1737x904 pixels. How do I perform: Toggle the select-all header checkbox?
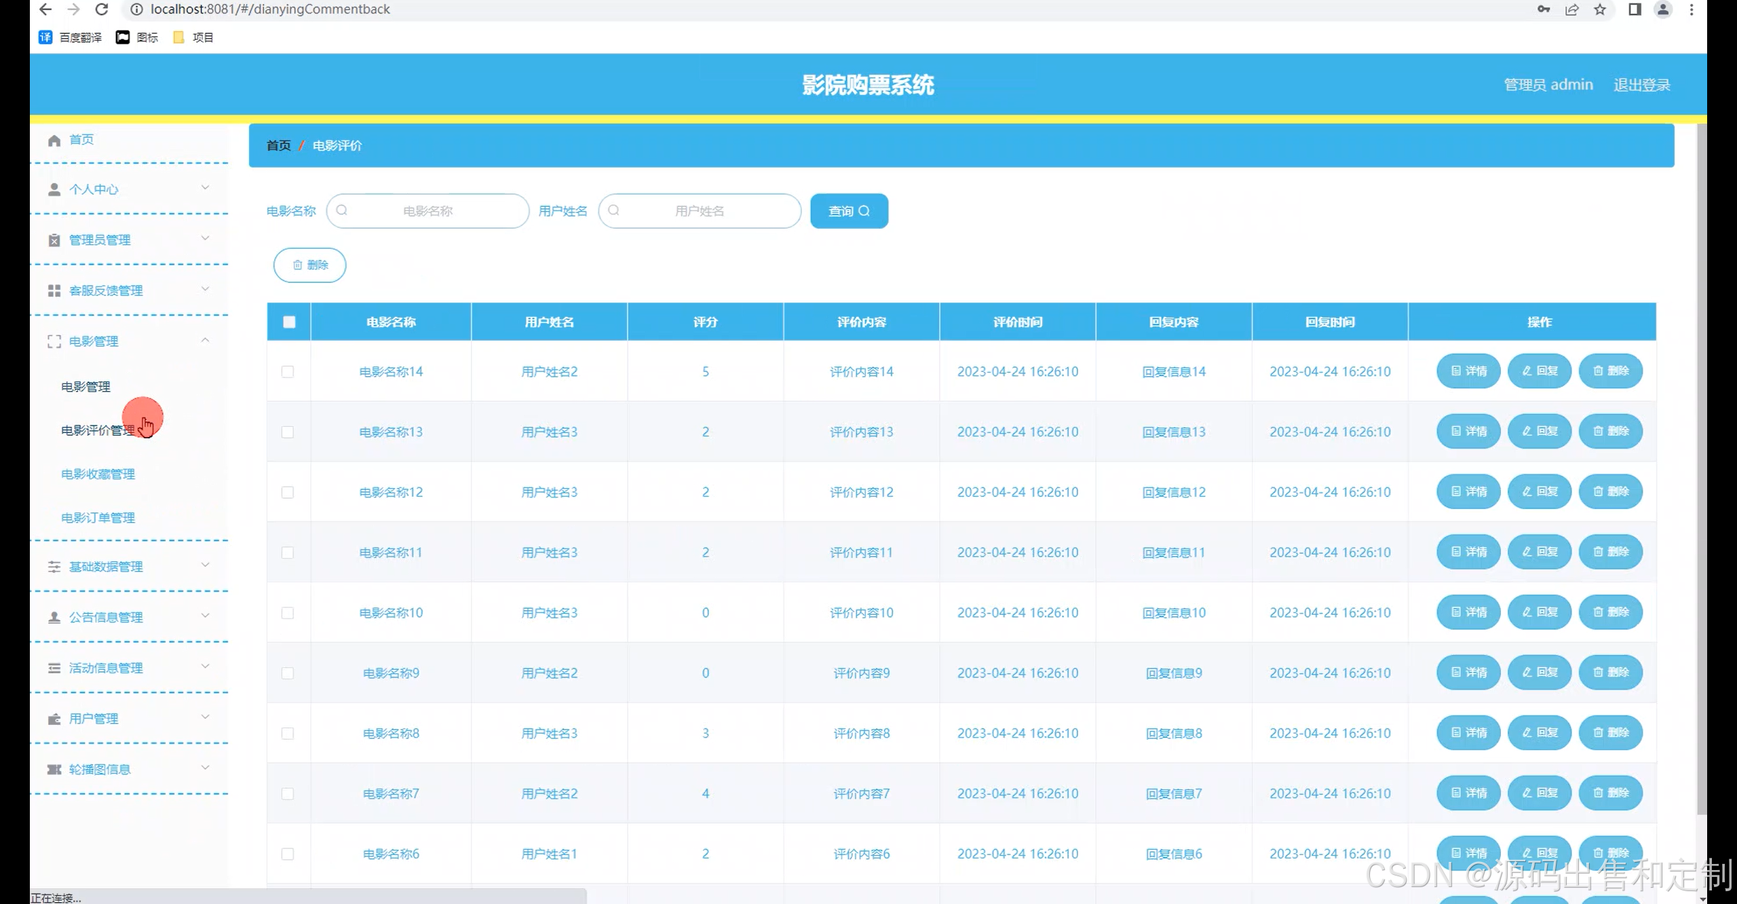289,322
